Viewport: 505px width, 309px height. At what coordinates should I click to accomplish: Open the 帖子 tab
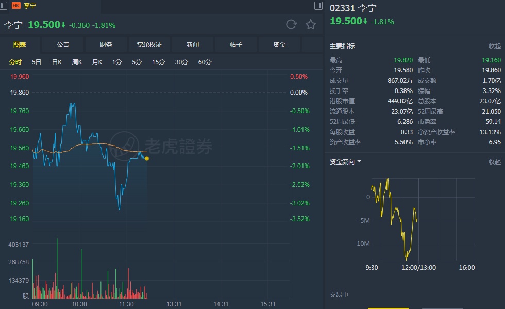tap(236, 45)
